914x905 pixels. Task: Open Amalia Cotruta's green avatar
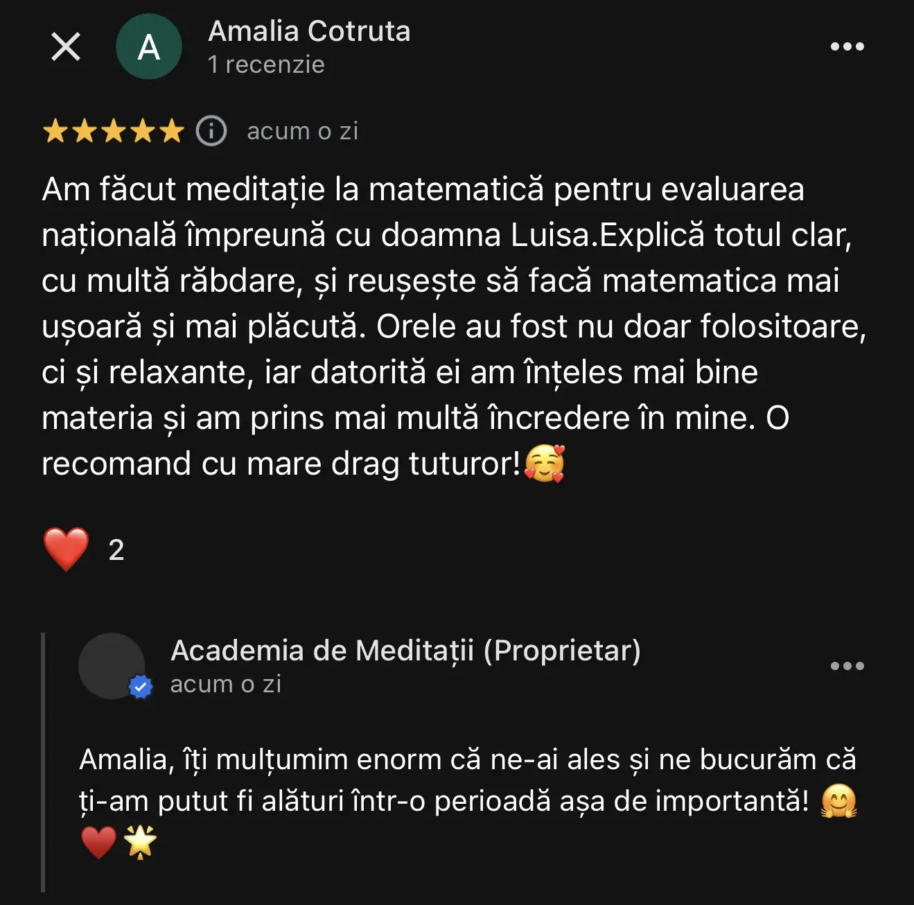(x=148, y=47)
